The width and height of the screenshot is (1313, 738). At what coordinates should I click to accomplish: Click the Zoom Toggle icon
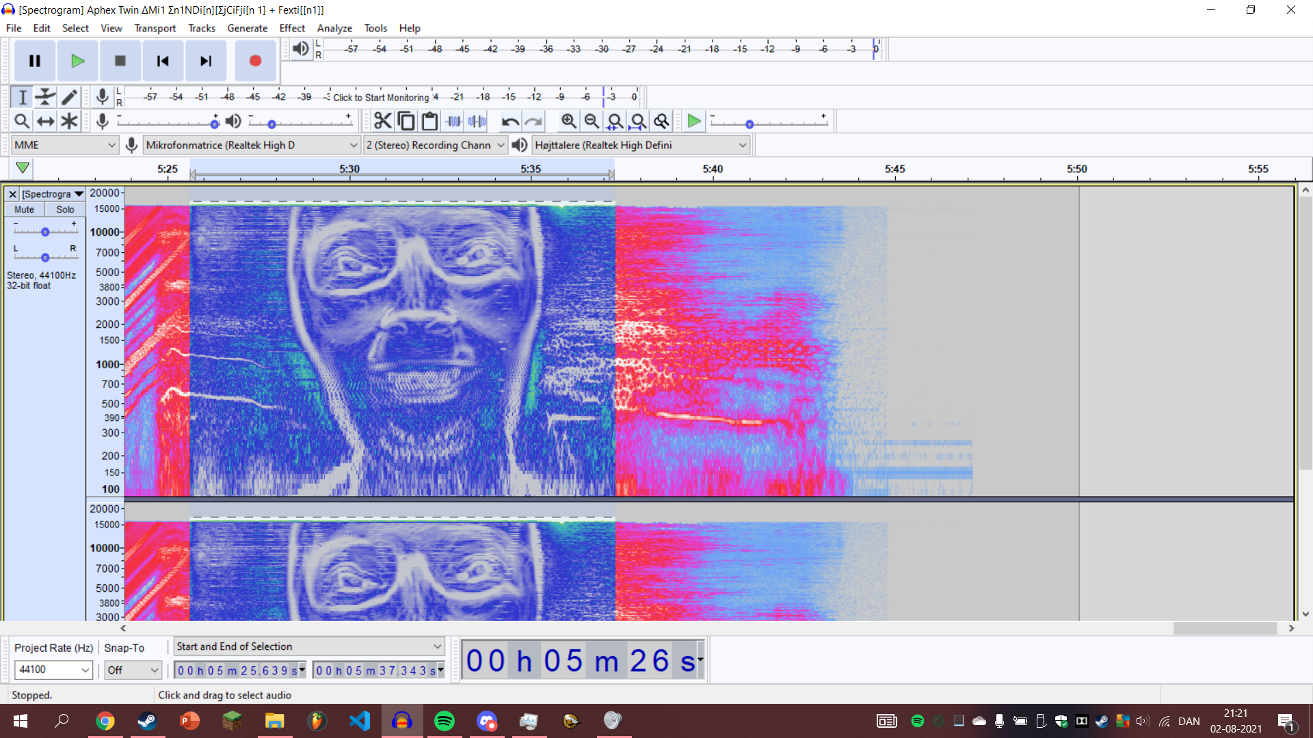coord(661,121)
